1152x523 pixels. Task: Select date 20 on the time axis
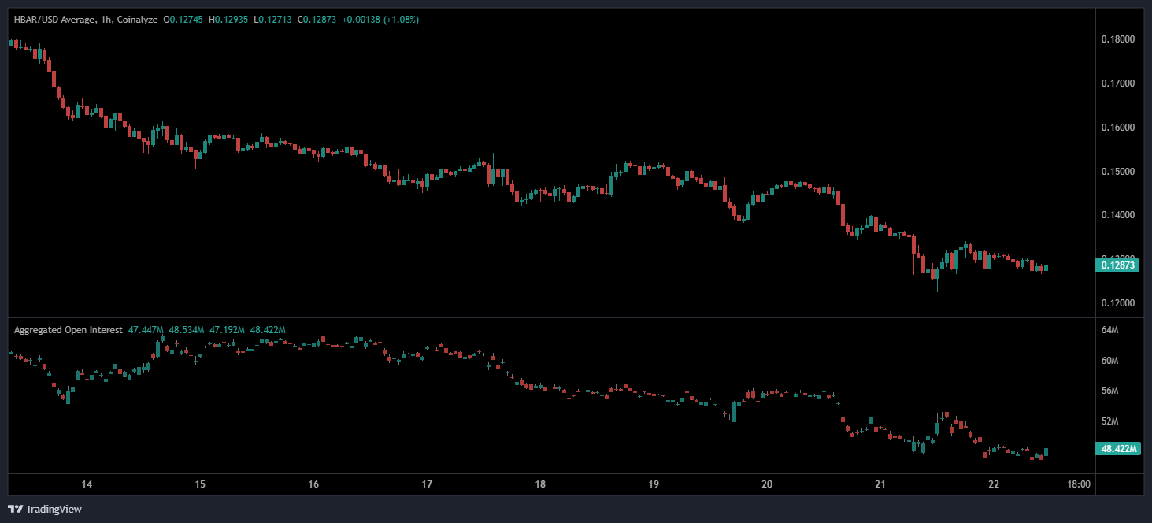(x=767, y=484)
